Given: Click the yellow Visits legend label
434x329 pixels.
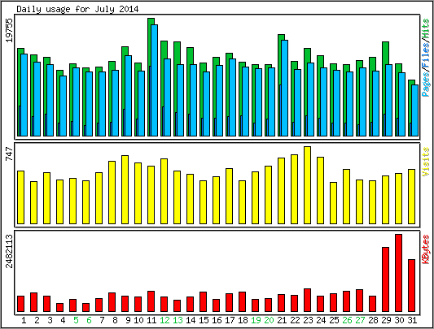Looking at the screenshot, I should tap(426, 162).
